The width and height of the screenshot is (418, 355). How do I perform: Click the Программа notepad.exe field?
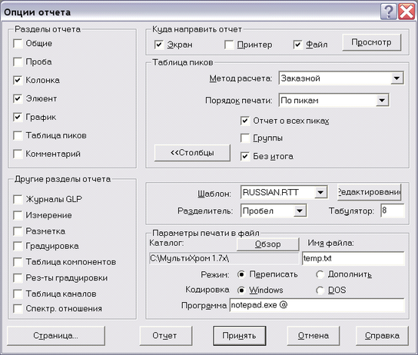(x=317, y=305)
